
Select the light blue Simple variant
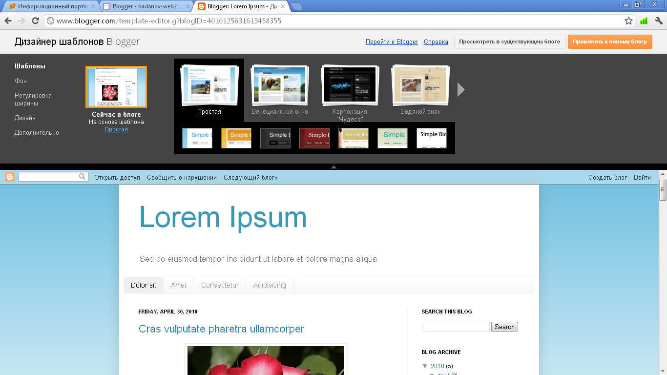click(x=197, y=138)
